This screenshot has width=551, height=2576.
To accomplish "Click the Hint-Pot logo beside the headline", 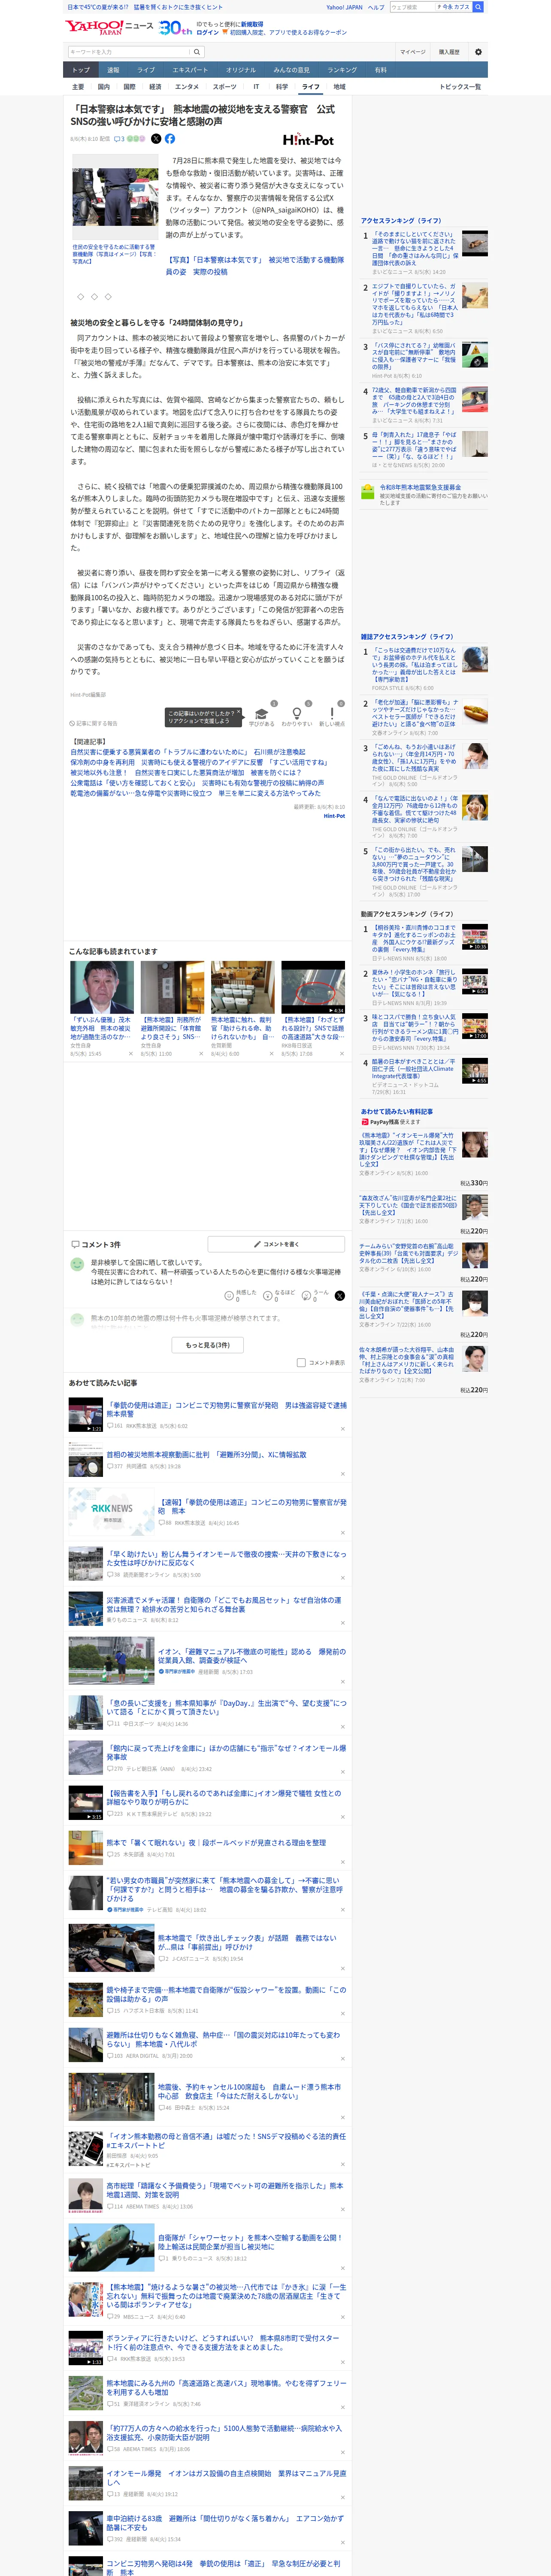I will 308,140.
